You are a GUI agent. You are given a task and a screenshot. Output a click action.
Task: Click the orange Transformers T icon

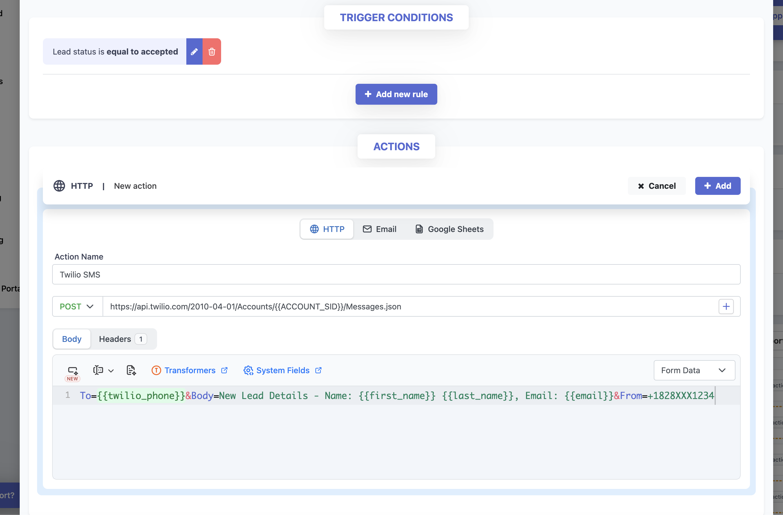click(156, 370)
